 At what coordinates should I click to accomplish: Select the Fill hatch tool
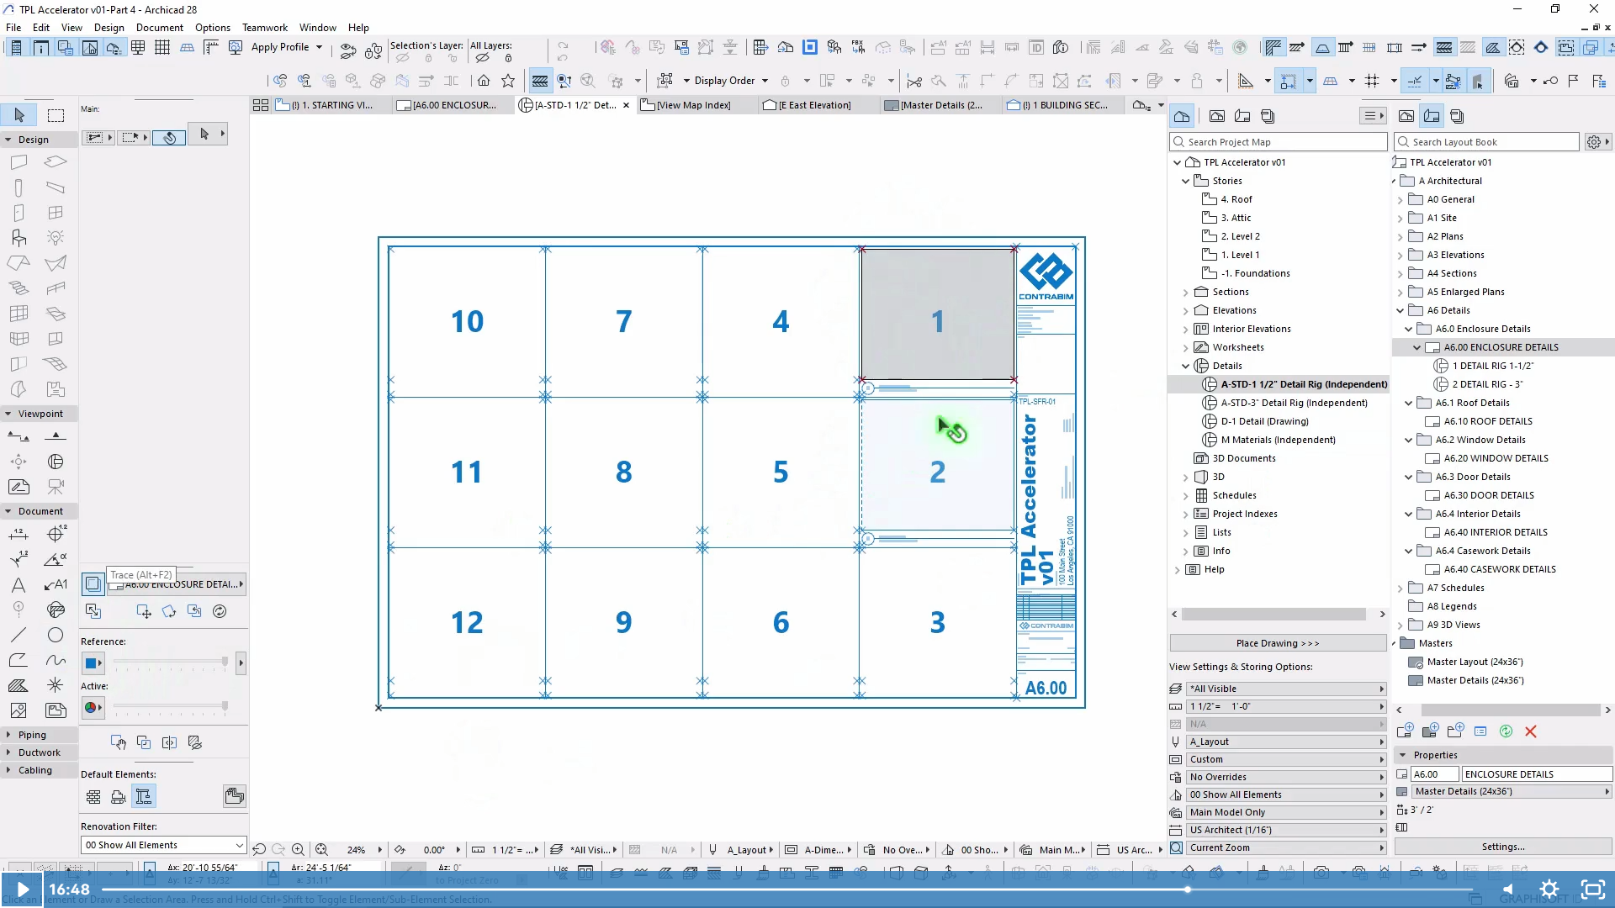click(19, 685)
